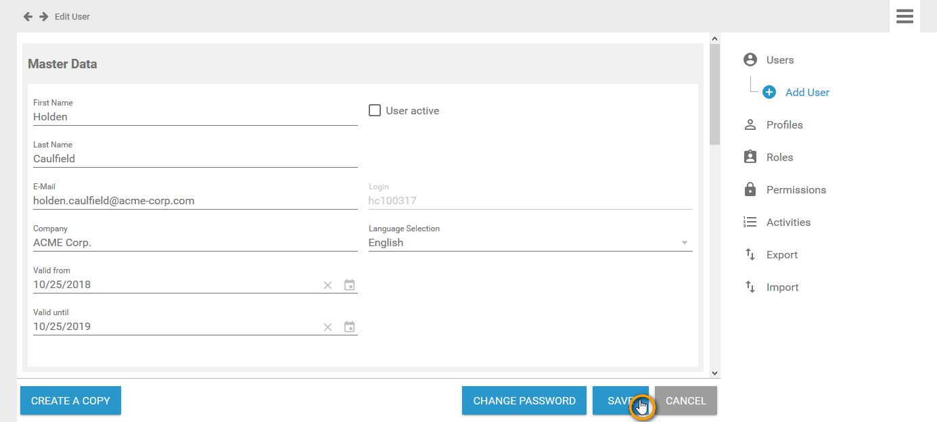Open Profiles via its sidebar icon
The width and height of the screenshot is (937, 422).
click(750, 124)
